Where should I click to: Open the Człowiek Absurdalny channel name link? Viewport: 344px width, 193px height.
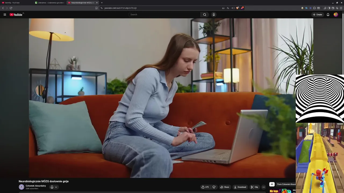tap(36, 186)
